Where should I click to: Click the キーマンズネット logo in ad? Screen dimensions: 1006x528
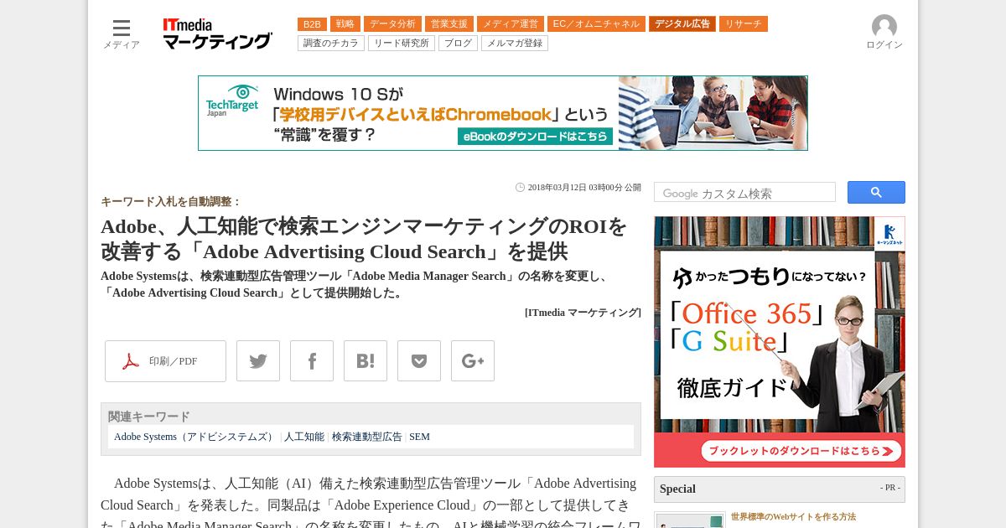[889, 235]
